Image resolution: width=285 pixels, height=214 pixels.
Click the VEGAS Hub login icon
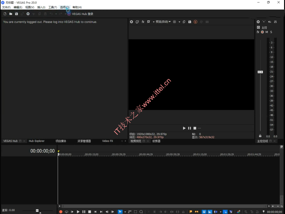pyautogui.click(x=69, y=14)
